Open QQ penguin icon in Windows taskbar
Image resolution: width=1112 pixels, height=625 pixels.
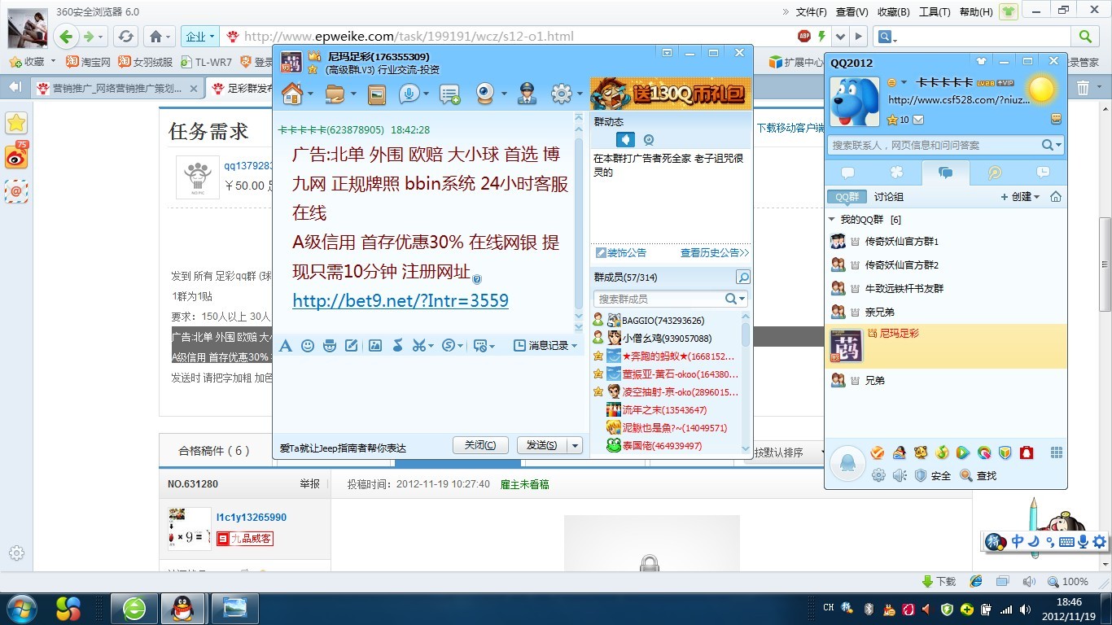click(183, 608)
